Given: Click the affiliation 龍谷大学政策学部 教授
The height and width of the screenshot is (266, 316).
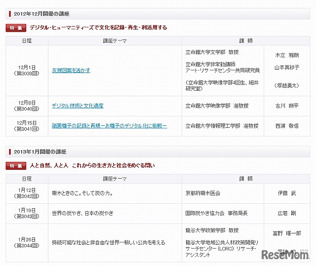Looking at the screenshot, I should pyautogui.click(x=212, y=230).
